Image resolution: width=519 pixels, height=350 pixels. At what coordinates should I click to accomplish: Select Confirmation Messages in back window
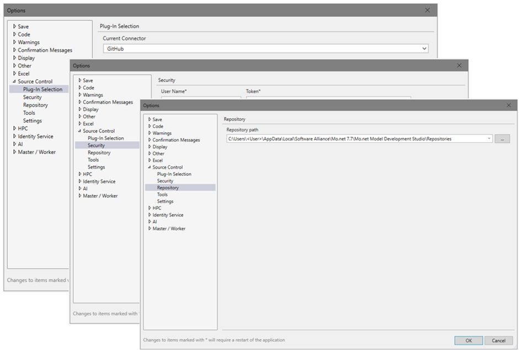coord(45,50)
